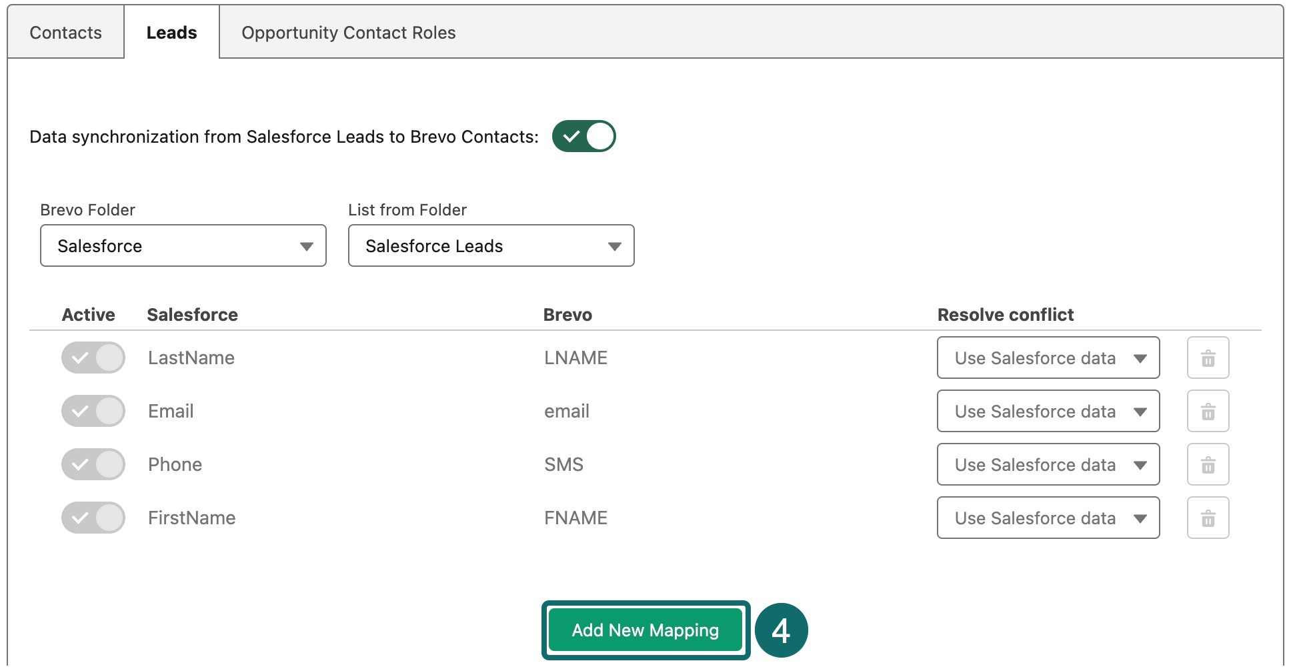
Task: Click the step 4 number badge
Action: tap(781, 630)
